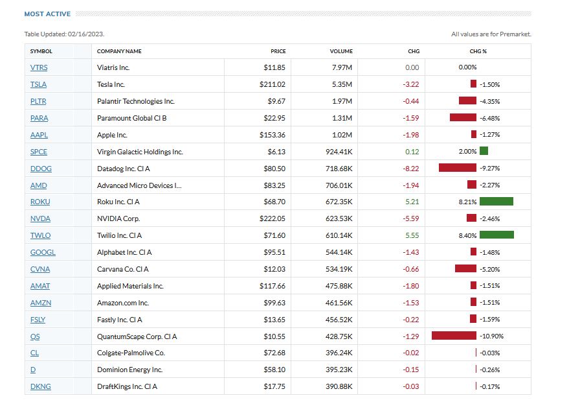The height and width of the screenshot is (400, 569).
Task: Sort by the Volume column header
Action: pos(341,51)
